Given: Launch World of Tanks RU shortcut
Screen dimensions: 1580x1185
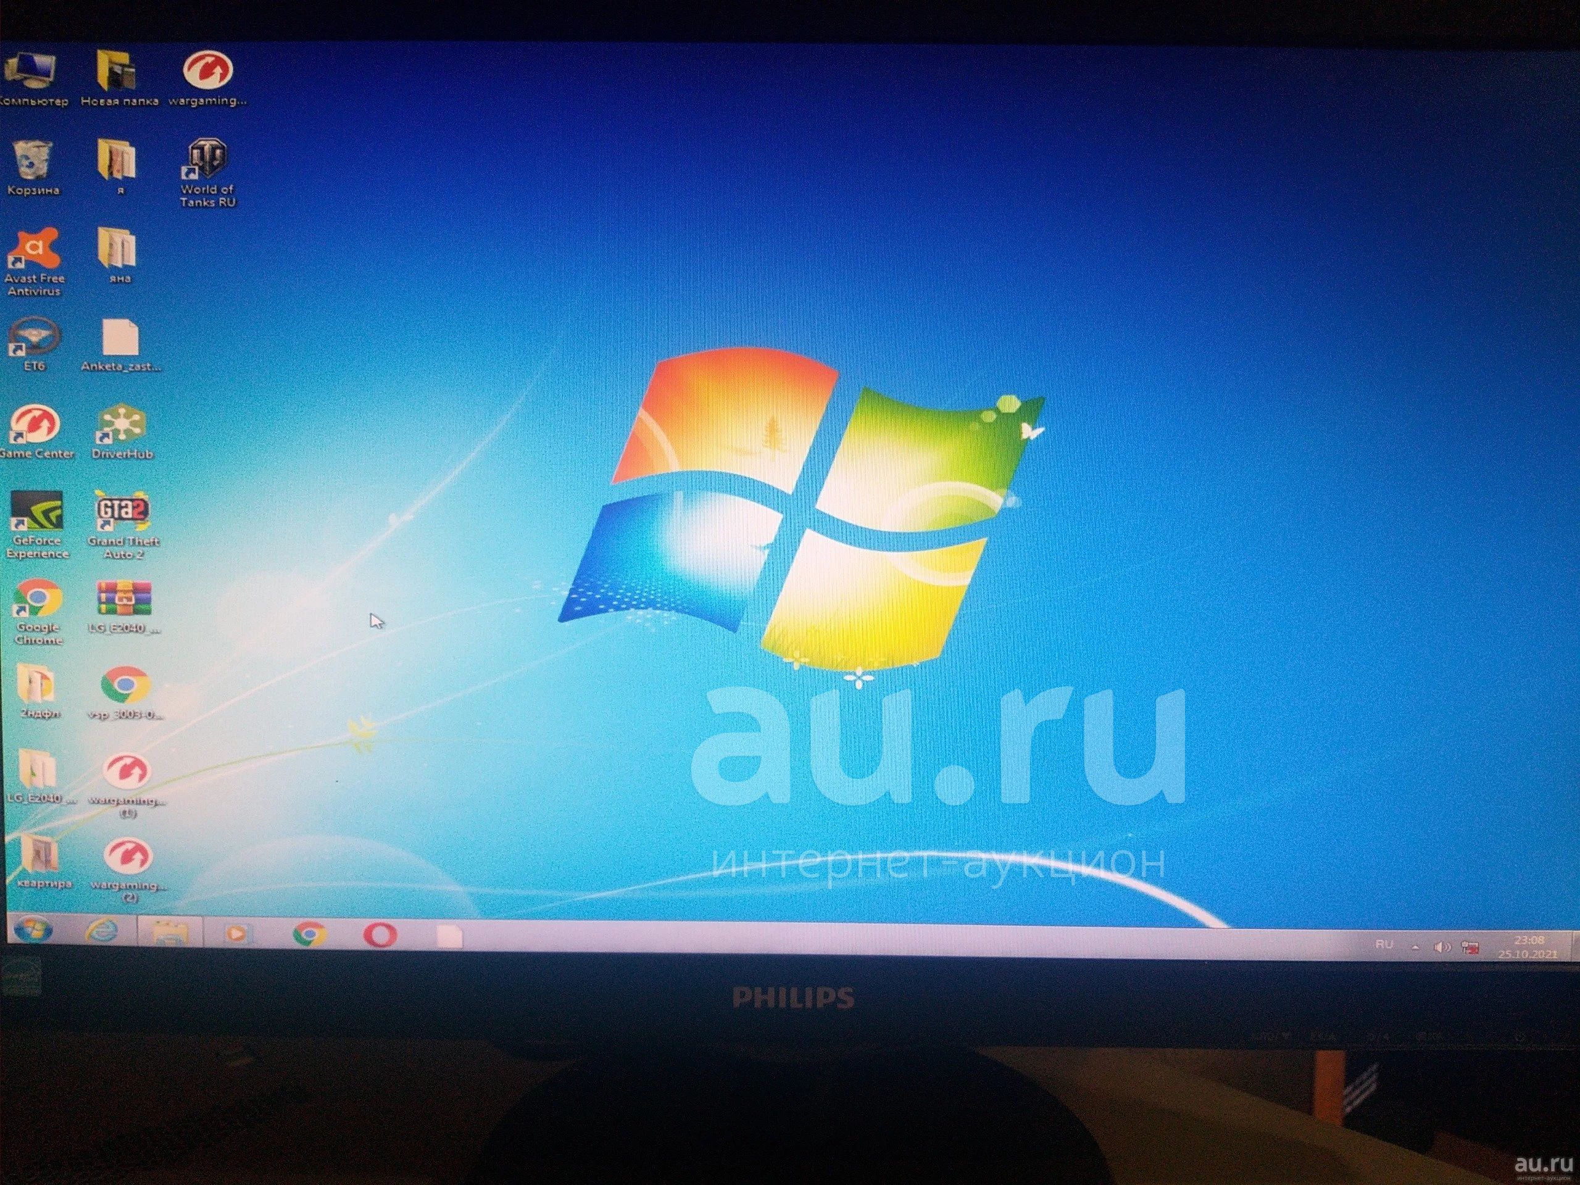Looking at the screenshot, I should pyautogui.click(x=207, y=173).
